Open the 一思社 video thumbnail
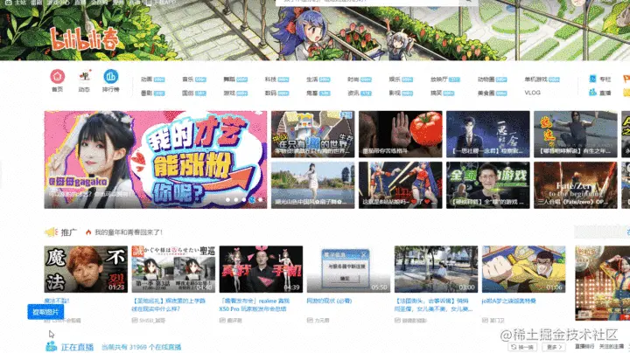Image resolution: width=630 pixels, height=353 pixels. [x=487, y=134]
